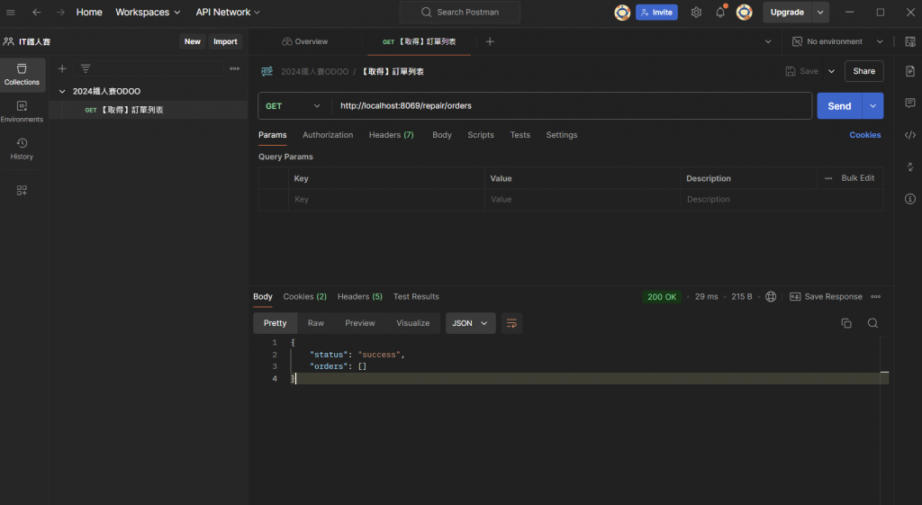This screenshot has height=505, width=922.
Task: Click the filter icon in collections panel
Action: (x=86, y=68)
